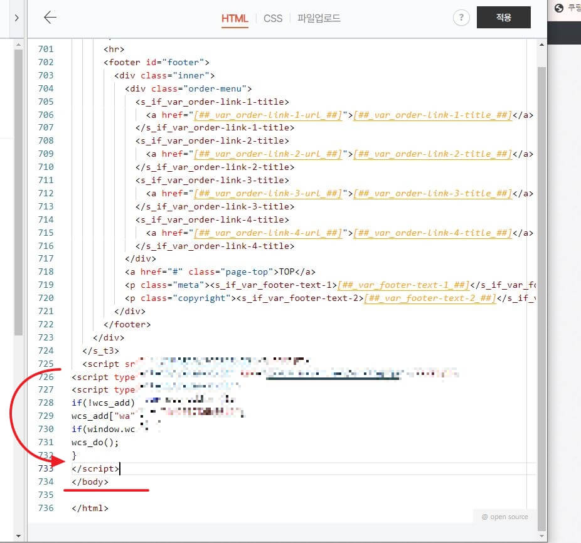
Task: Click the script type on line 726
Action: click(104, 377)
